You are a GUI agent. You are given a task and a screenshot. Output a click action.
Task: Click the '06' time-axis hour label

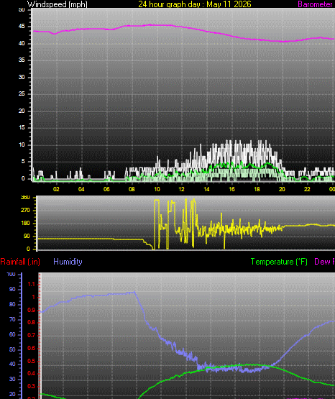pos(106,189)
